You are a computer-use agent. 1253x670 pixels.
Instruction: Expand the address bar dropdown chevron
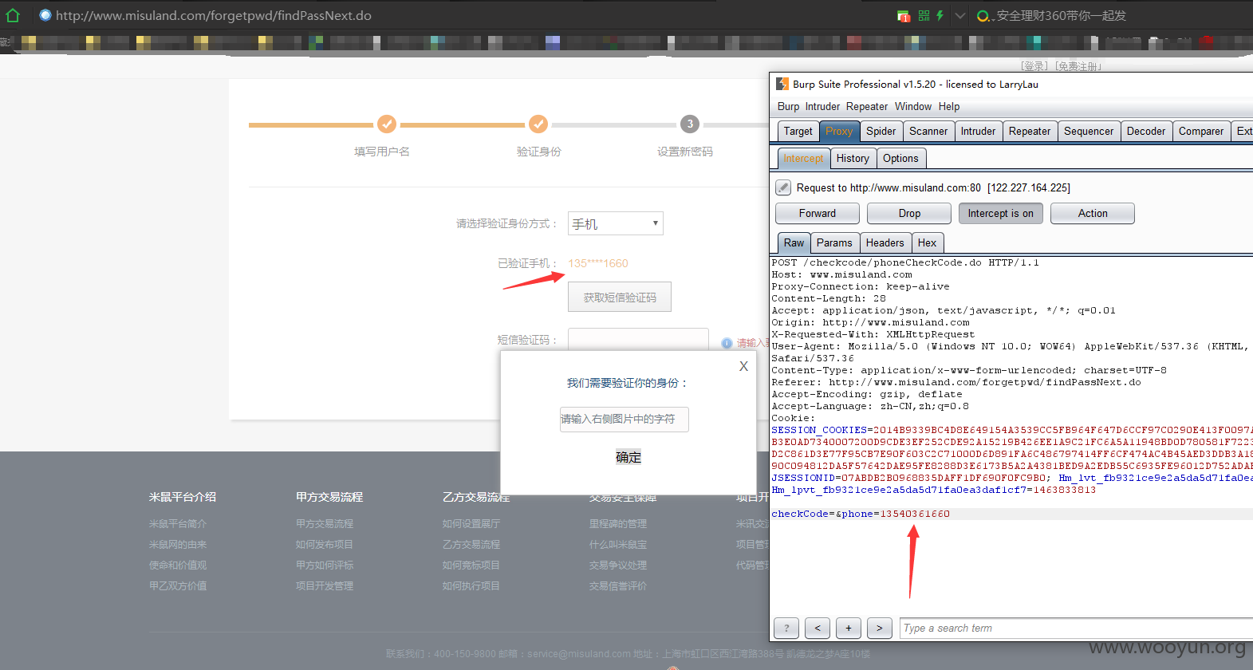[960, 16]
